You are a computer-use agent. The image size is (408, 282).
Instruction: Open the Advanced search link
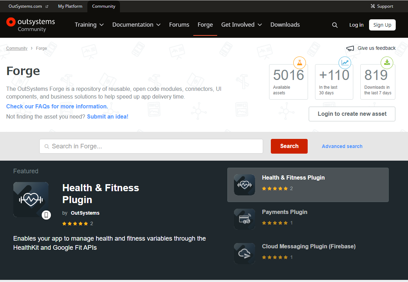pyautogui.click(x=342, y=147)
